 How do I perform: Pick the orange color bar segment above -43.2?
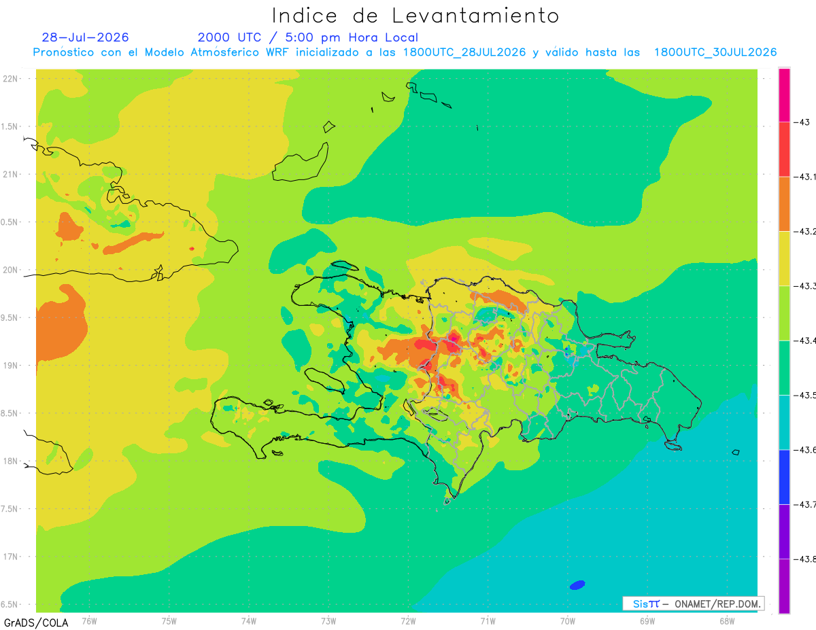pyautogui.click(x=784, y=204)
